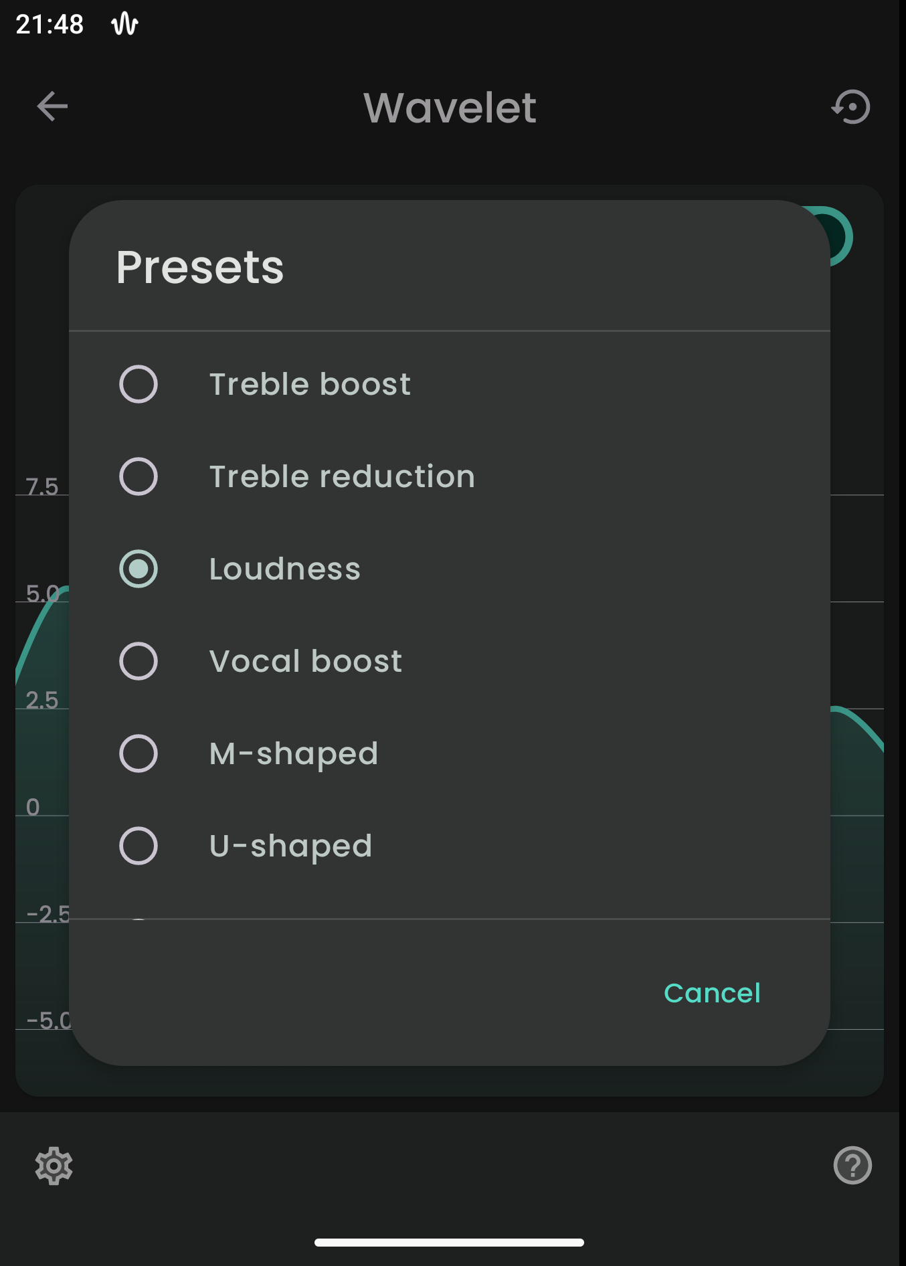Tap the Treble boost label
The height and width of the screenshot is (1266, 906).
click(310, 384)
